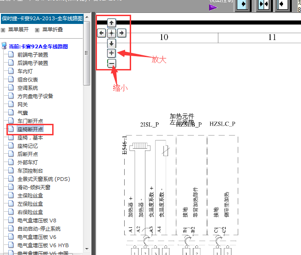Collapse all menus with 菜单折叠
This screenshot has height=255, width=301.
pos(53,29)
